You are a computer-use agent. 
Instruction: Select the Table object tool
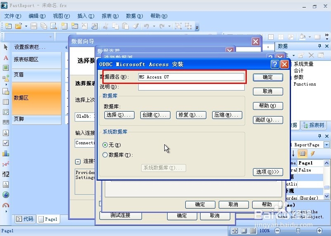[6, 102]
